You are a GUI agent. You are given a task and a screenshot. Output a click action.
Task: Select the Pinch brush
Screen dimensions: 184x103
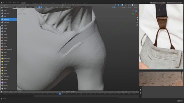point(9,52)
